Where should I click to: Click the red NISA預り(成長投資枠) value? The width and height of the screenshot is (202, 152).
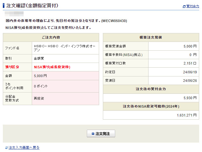(52, 67)
